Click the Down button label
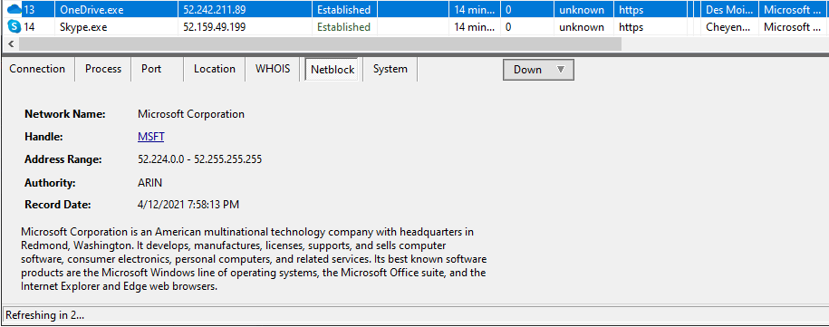829x327 pixels. click(x=527, y=70)
